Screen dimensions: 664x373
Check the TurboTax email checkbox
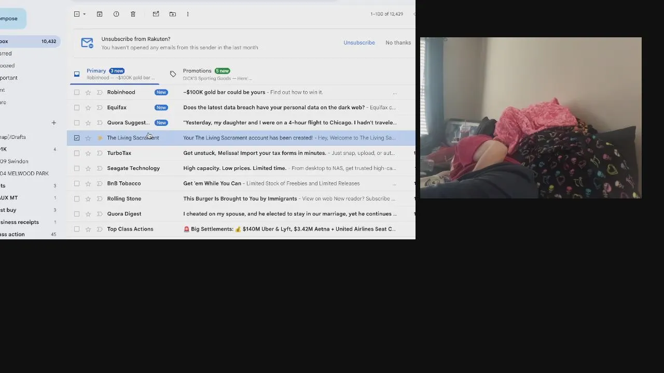point(77,153)
